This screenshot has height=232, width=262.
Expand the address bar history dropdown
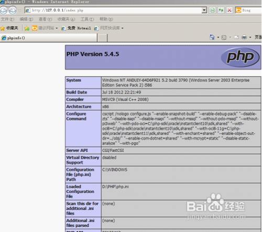pos(204,10)
